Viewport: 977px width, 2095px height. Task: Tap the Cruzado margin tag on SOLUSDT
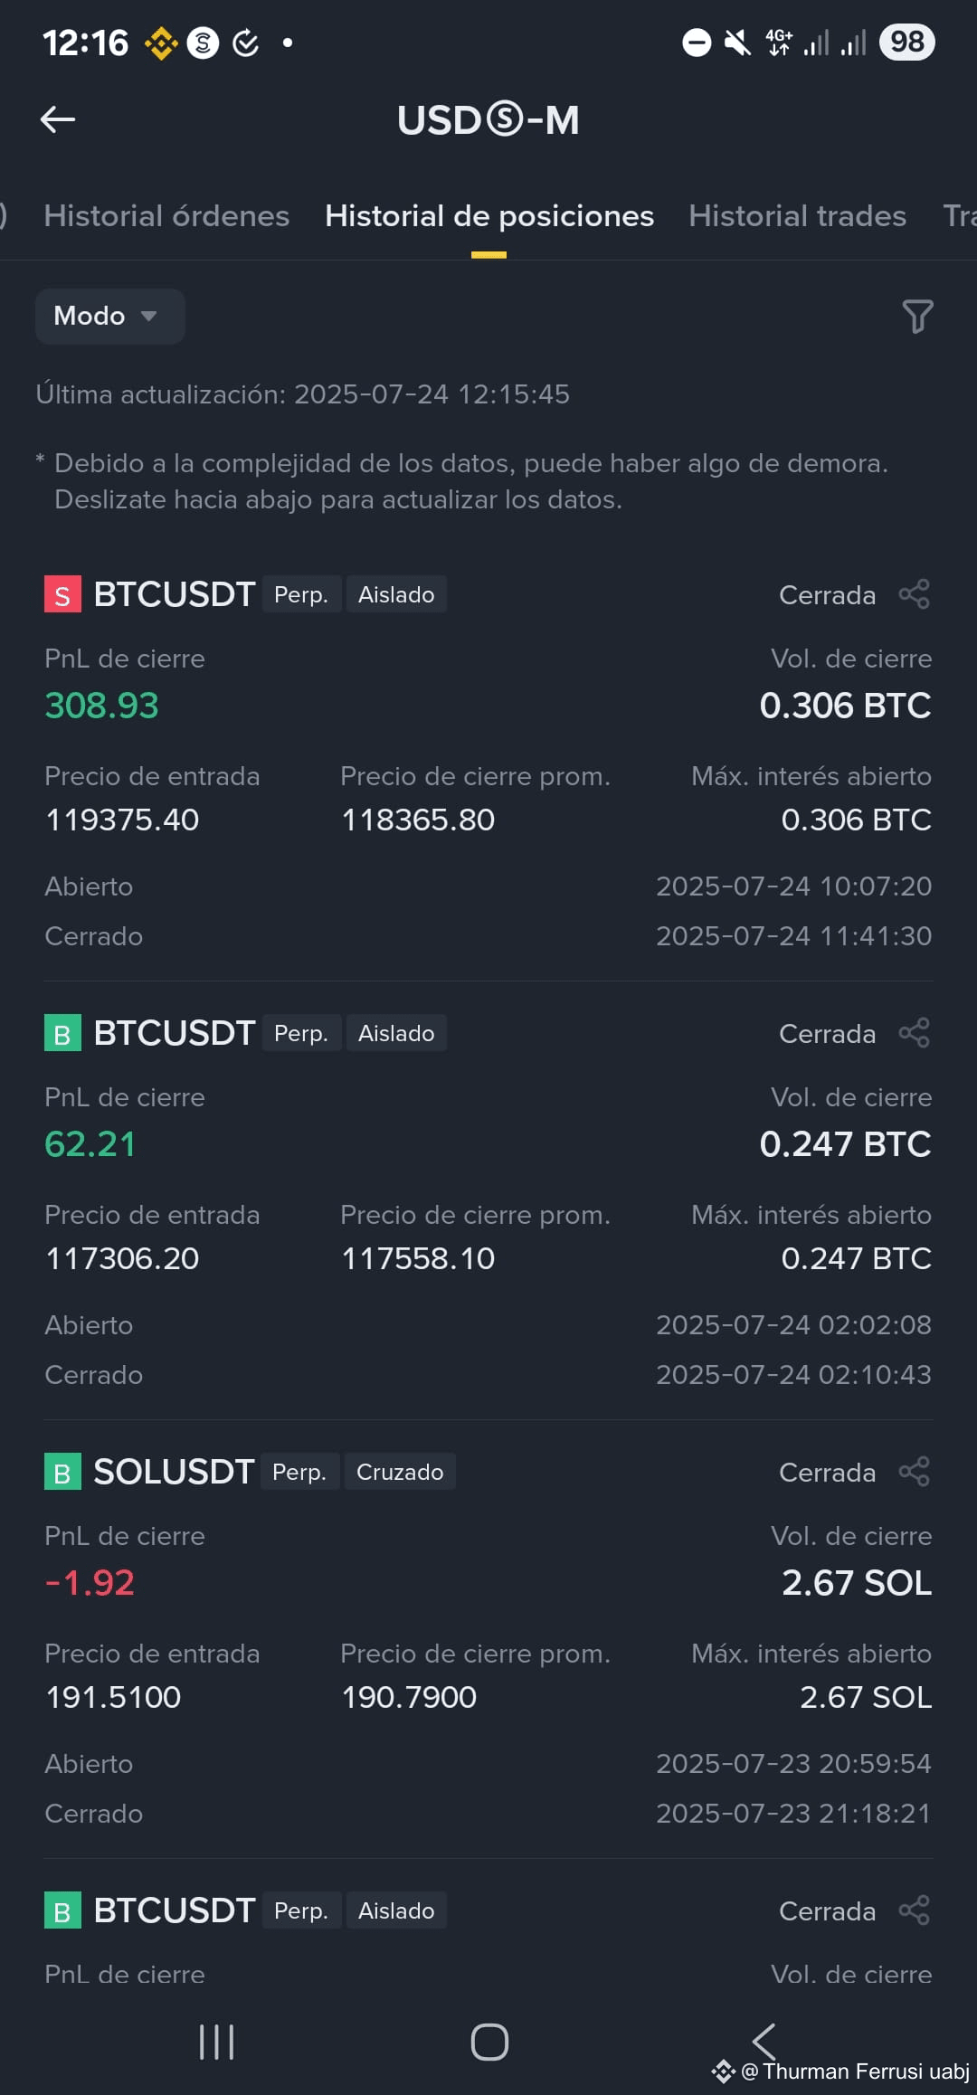tap(400, 1472)
